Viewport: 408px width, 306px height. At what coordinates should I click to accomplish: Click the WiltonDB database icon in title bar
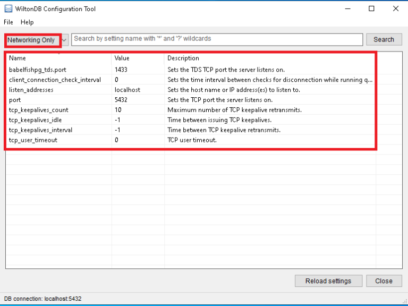7,8
